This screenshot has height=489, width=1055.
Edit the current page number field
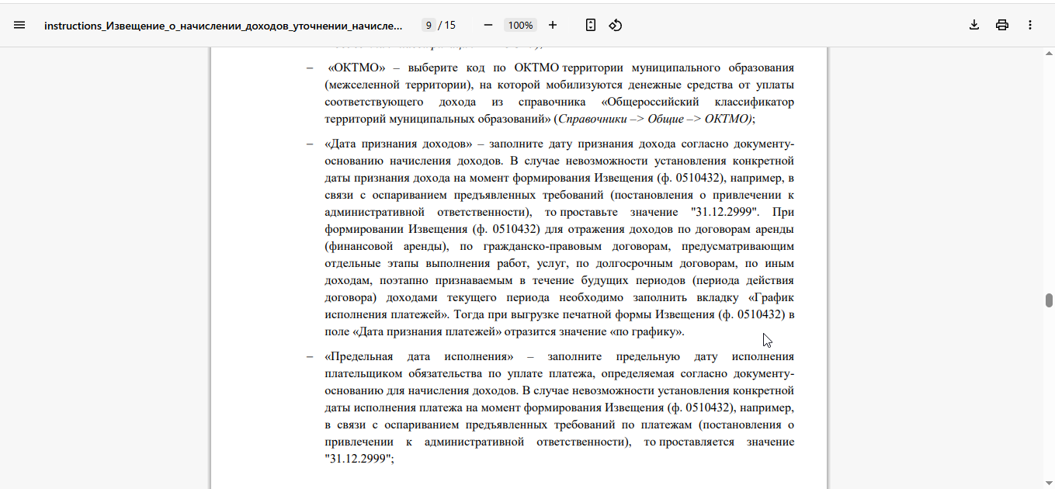(x=428, y=25)
